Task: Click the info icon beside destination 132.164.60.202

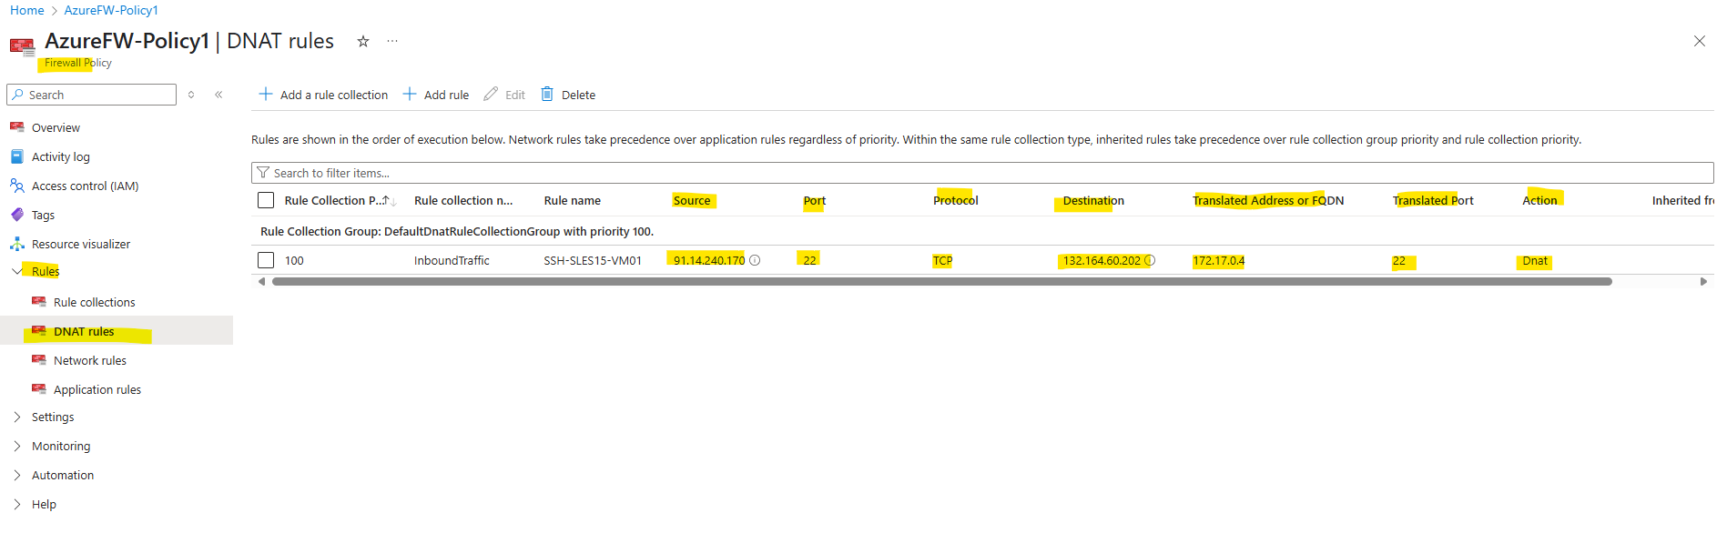Action: tap(1150, 260)
